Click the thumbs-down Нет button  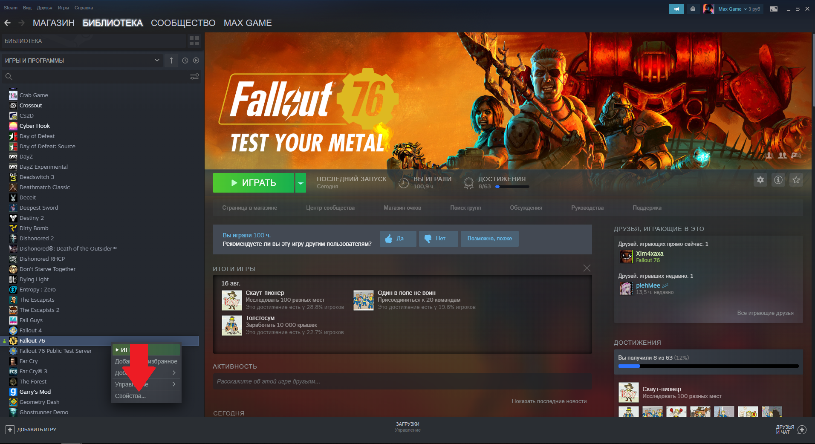(439, 239)
